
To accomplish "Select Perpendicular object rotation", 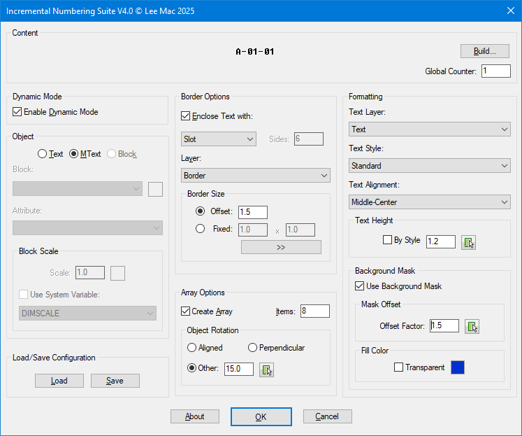I will click(252, 348).
